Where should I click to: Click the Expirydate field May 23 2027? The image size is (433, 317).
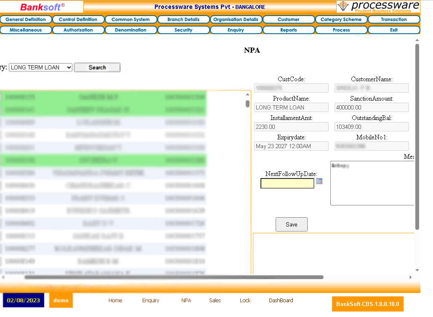click(x=291, y=146)
